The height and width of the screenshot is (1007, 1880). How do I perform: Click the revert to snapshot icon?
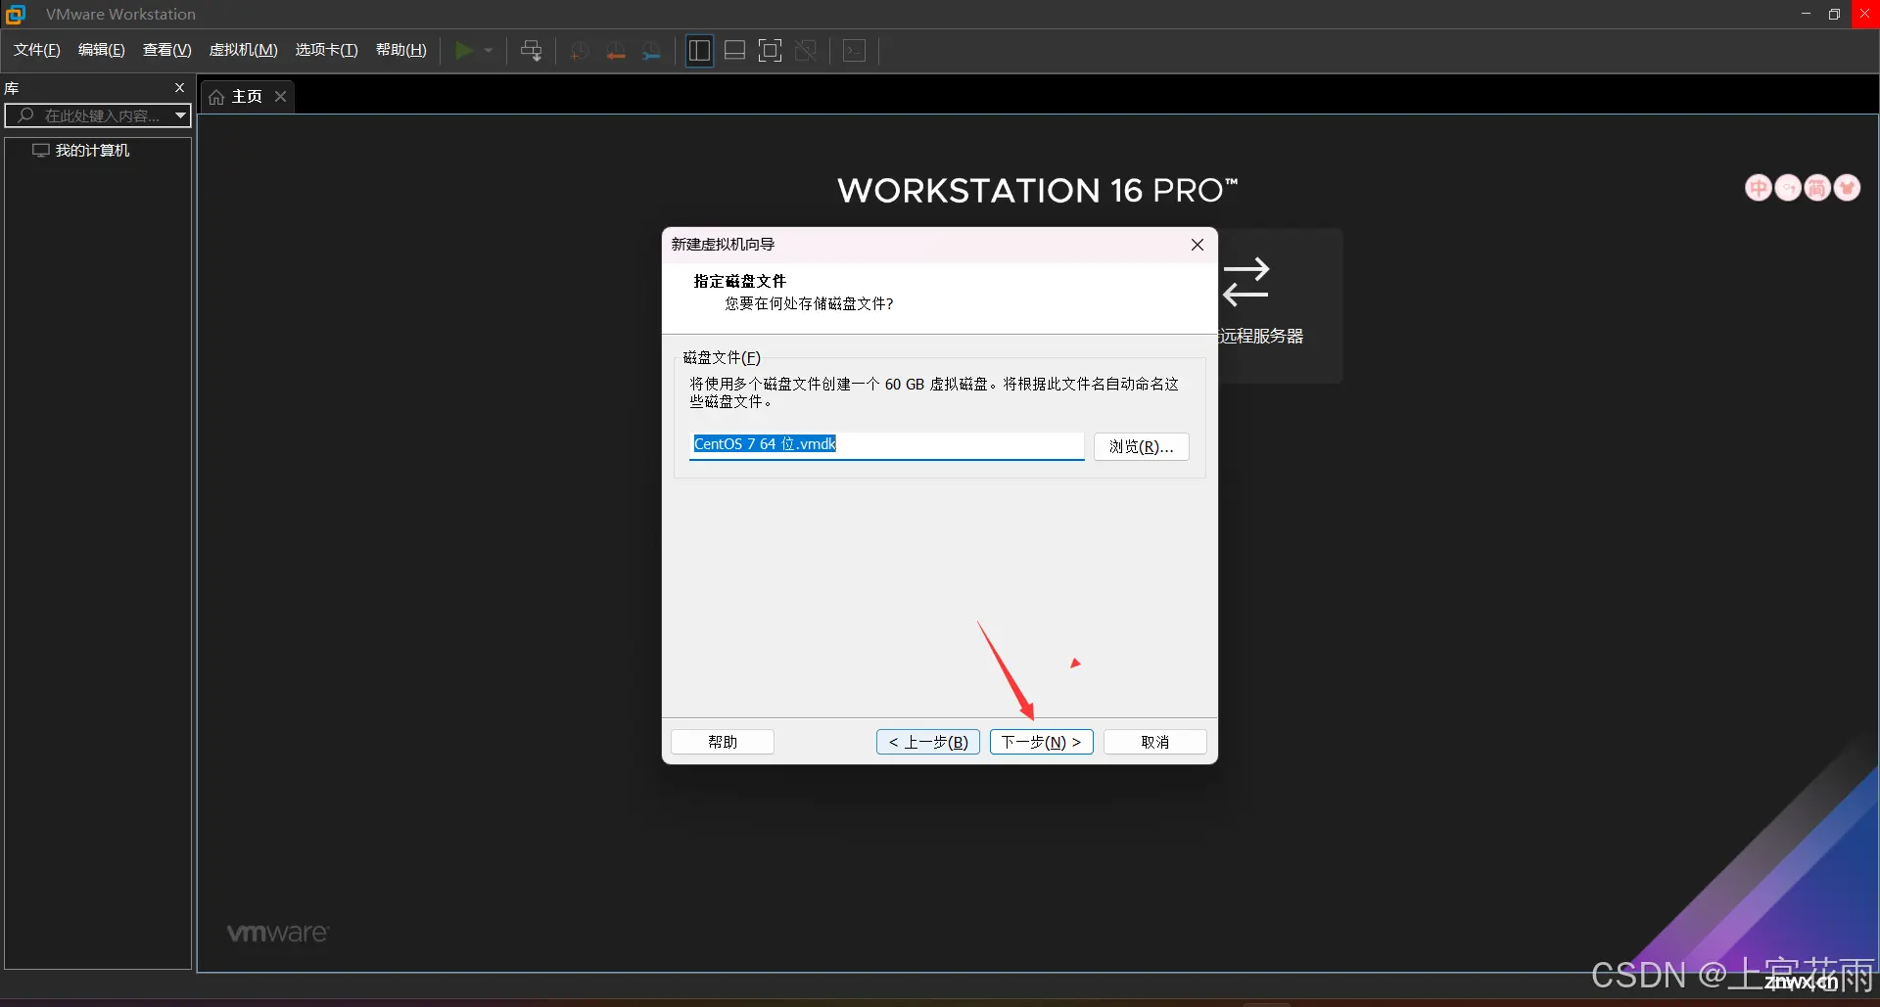pyautogui.click(x=616, y=50)
